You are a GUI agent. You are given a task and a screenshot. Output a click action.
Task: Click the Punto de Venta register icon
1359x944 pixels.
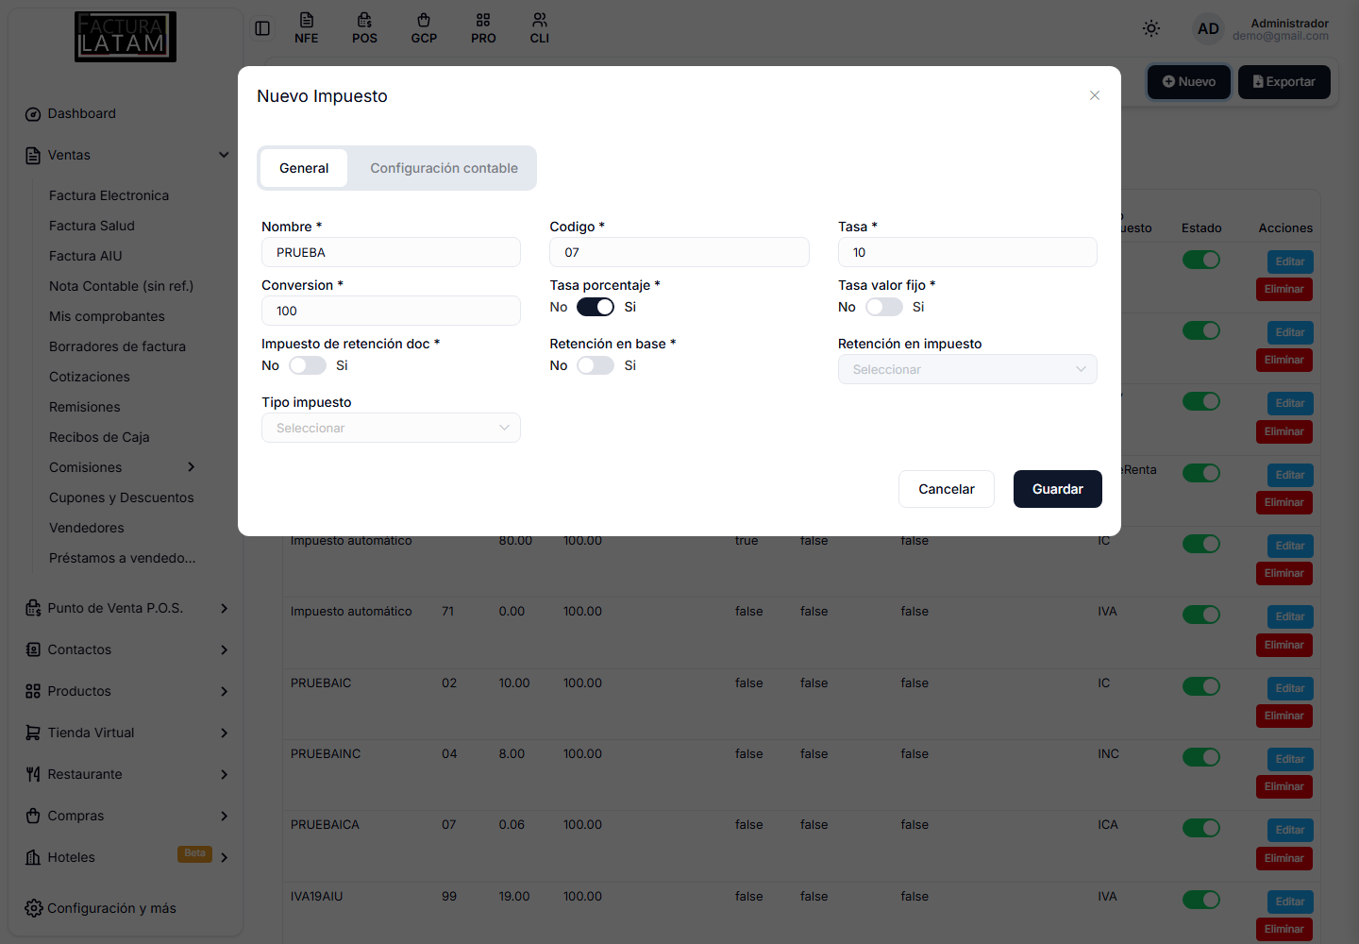33,608
